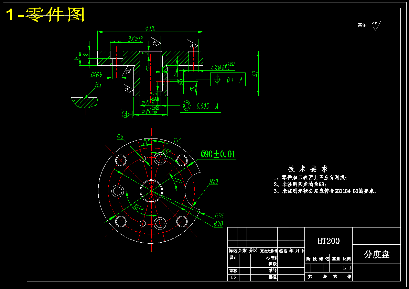Image resolution: width=409 pixels, height=289 pixels.
Task: Select the 1:1 scale value
Action: [x=347, y=268]
